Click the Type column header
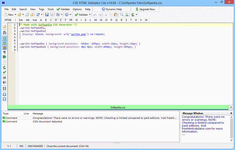 tap(5, 114)
